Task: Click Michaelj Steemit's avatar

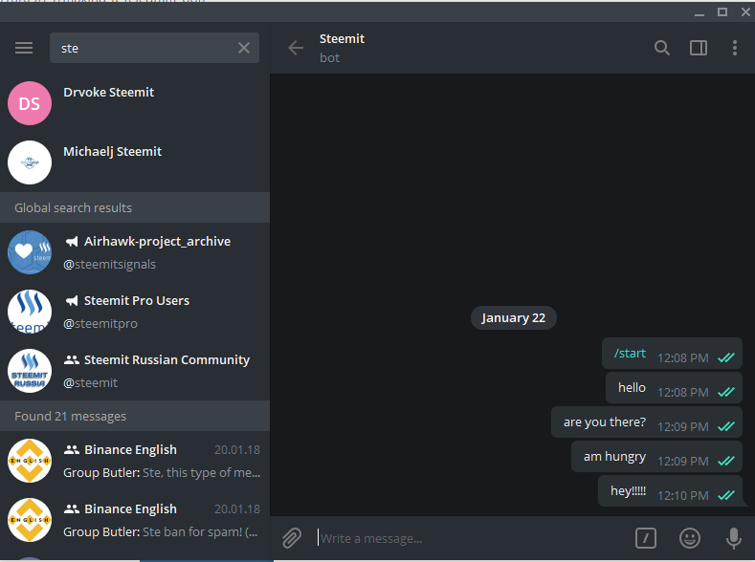Action: pos(30,162)
